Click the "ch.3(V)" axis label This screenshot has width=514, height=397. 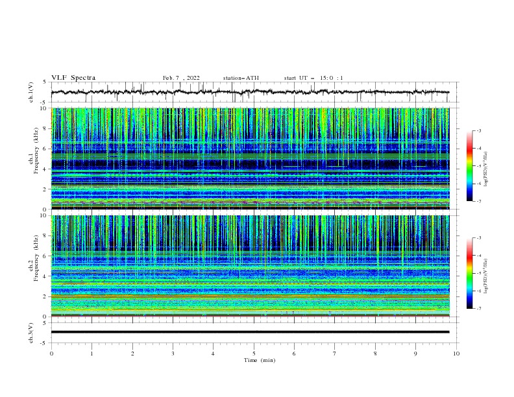coord(31,333)
